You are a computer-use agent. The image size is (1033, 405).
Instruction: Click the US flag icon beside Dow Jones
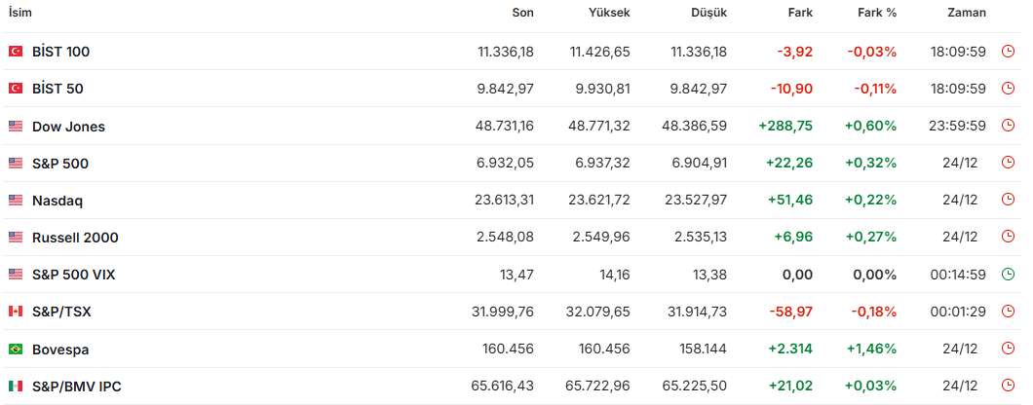(16, 127)
